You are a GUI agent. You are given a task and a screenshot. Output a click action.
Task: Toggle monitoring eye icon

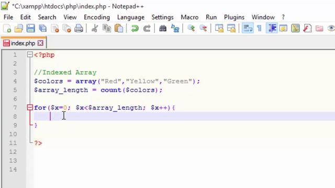[331, 28]
